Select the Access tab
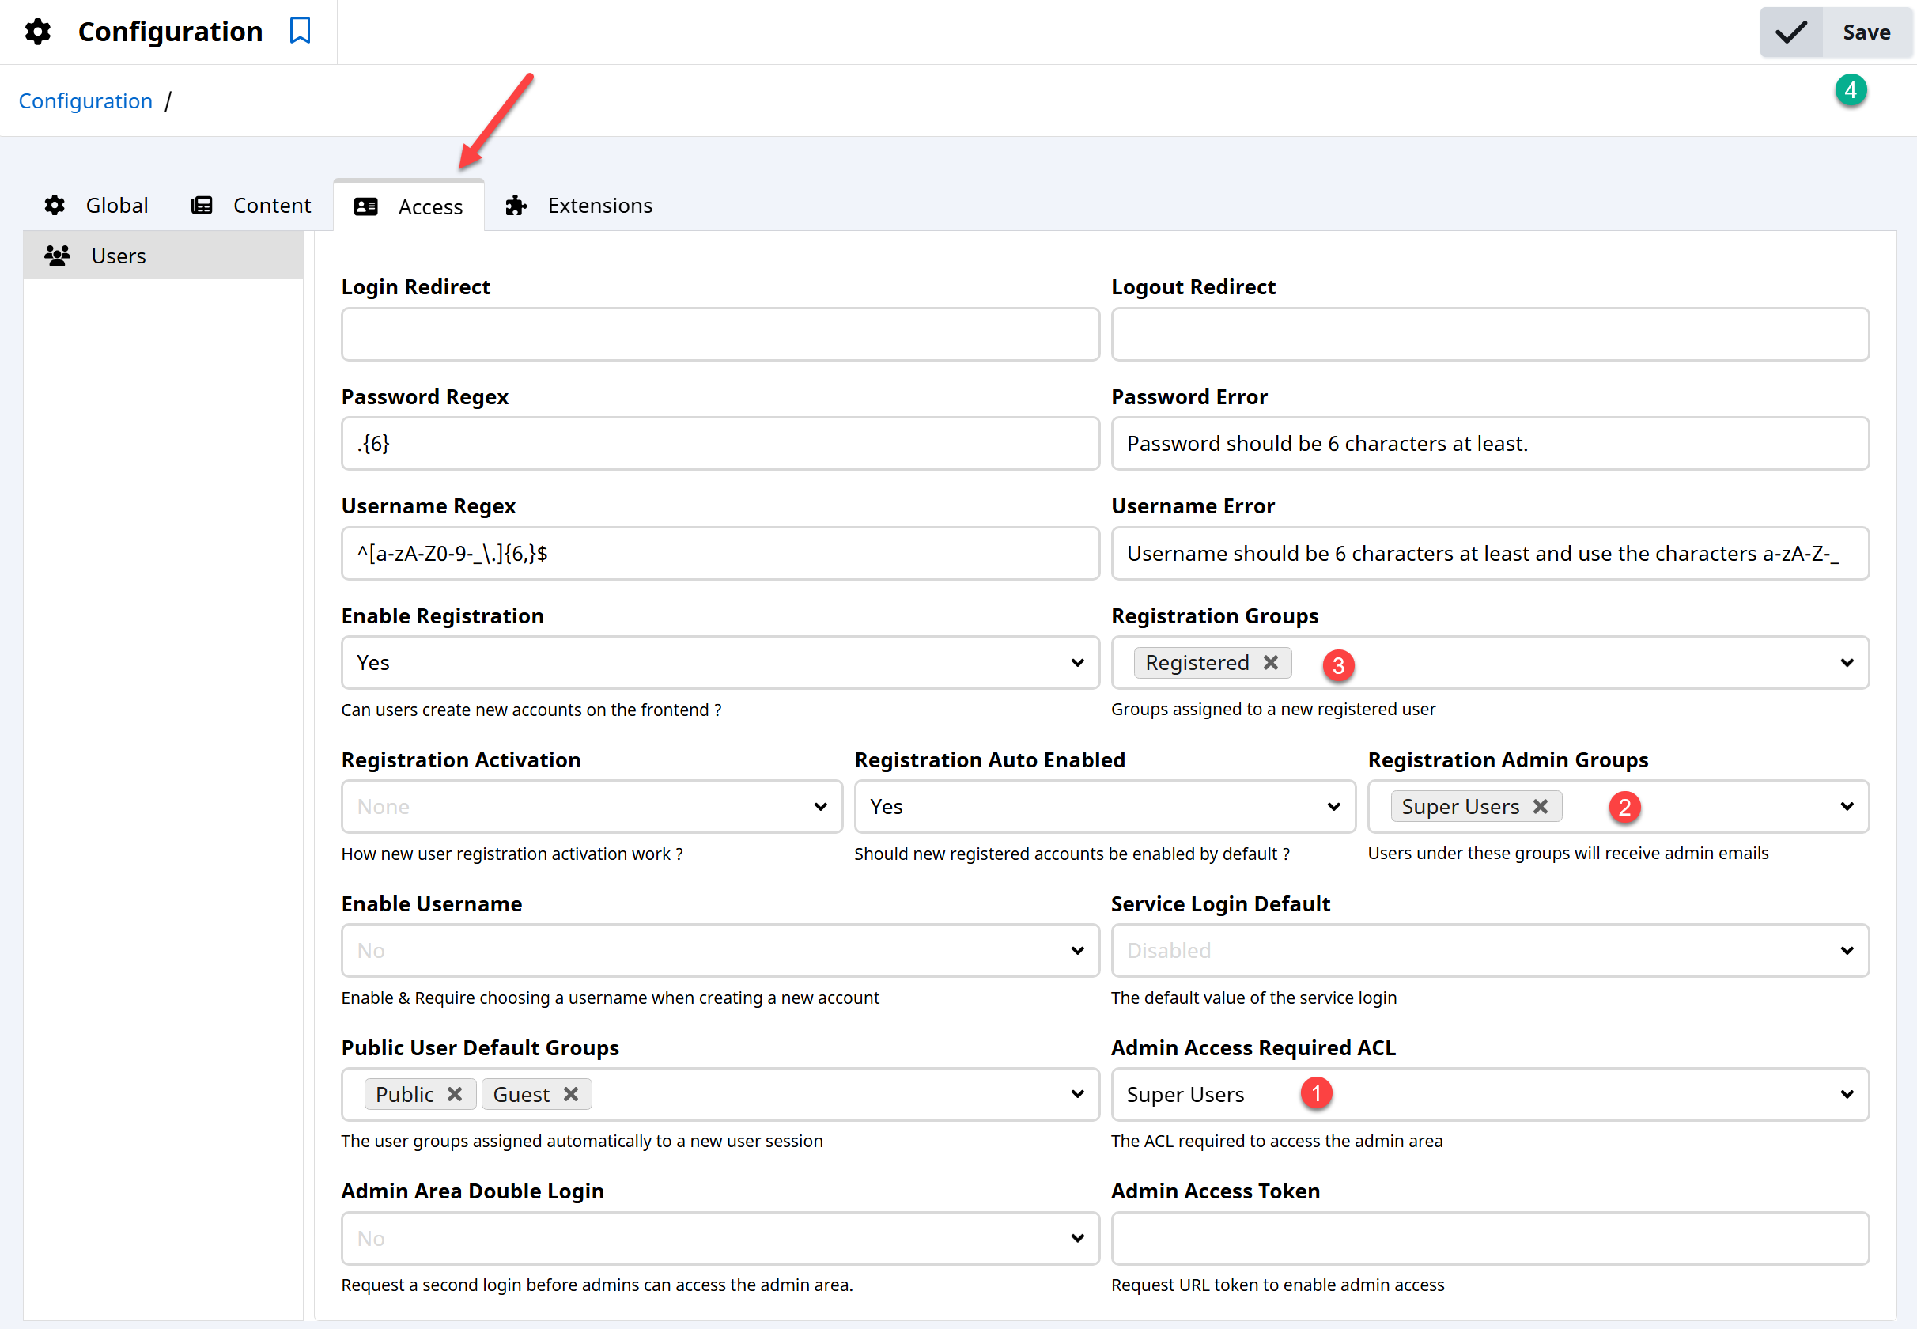Image resolution: width=1917 pixels, height=1329 pixels. pyautogui.click(x=409, y=206)
